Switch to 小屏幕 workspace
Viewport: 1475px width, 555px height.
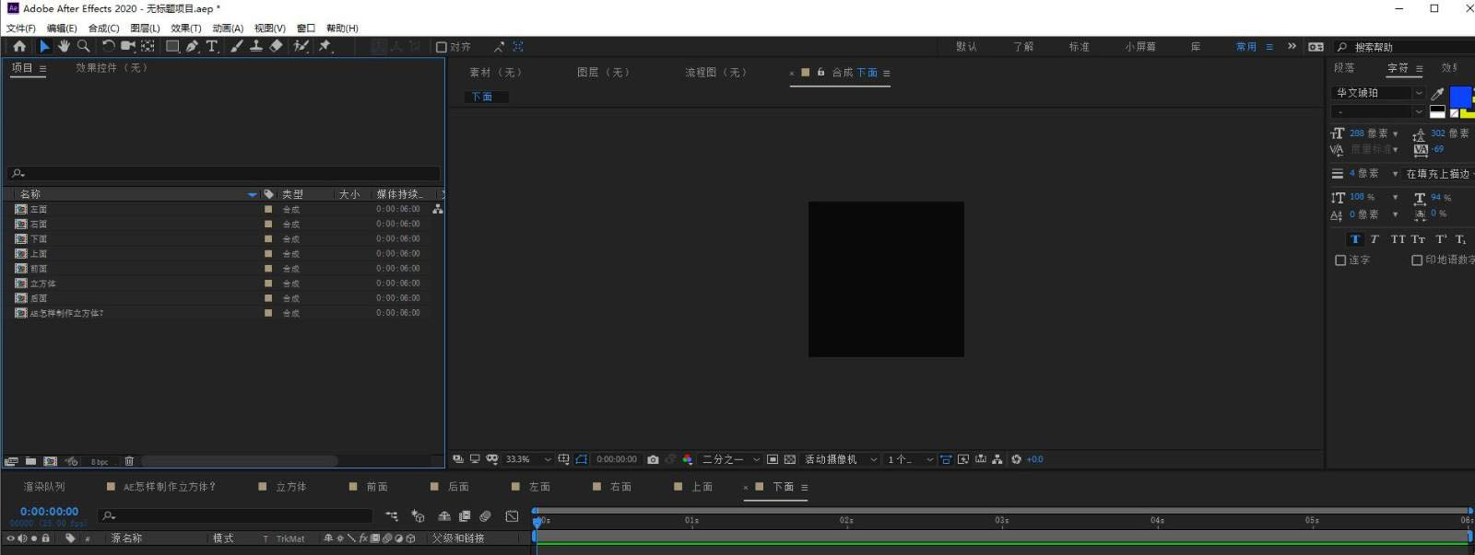(x=1140, y=47)
